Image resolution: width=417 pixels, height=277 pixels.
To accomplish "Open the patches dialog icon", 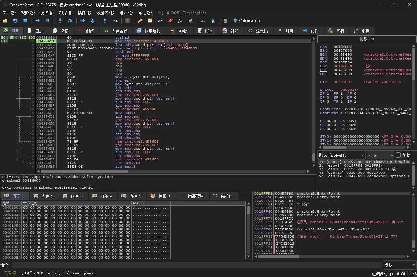I will [140, 21].
